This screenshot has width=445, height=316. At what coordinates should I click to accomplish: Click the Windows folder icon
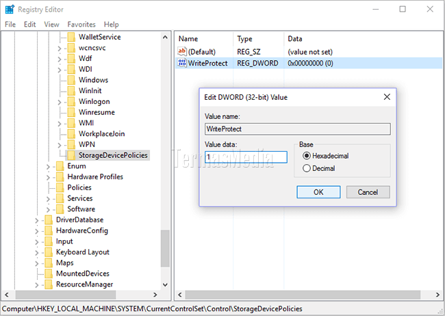click(x=71, y=80)
